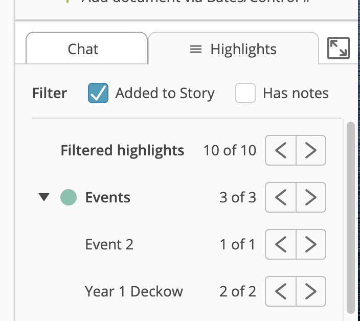Go to next Event 2 highlight
The image size is (360, 321).
(x=311, y=244)
